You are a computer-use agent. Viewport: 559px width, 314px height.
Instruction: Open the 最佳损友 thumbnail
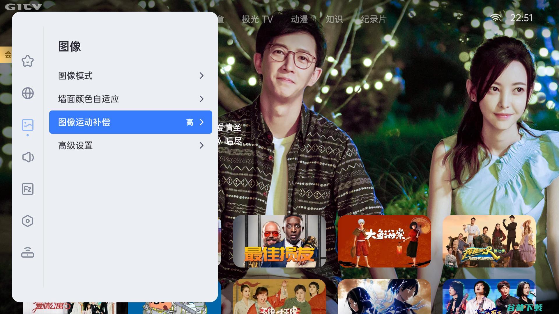click(x=279, y=241)
